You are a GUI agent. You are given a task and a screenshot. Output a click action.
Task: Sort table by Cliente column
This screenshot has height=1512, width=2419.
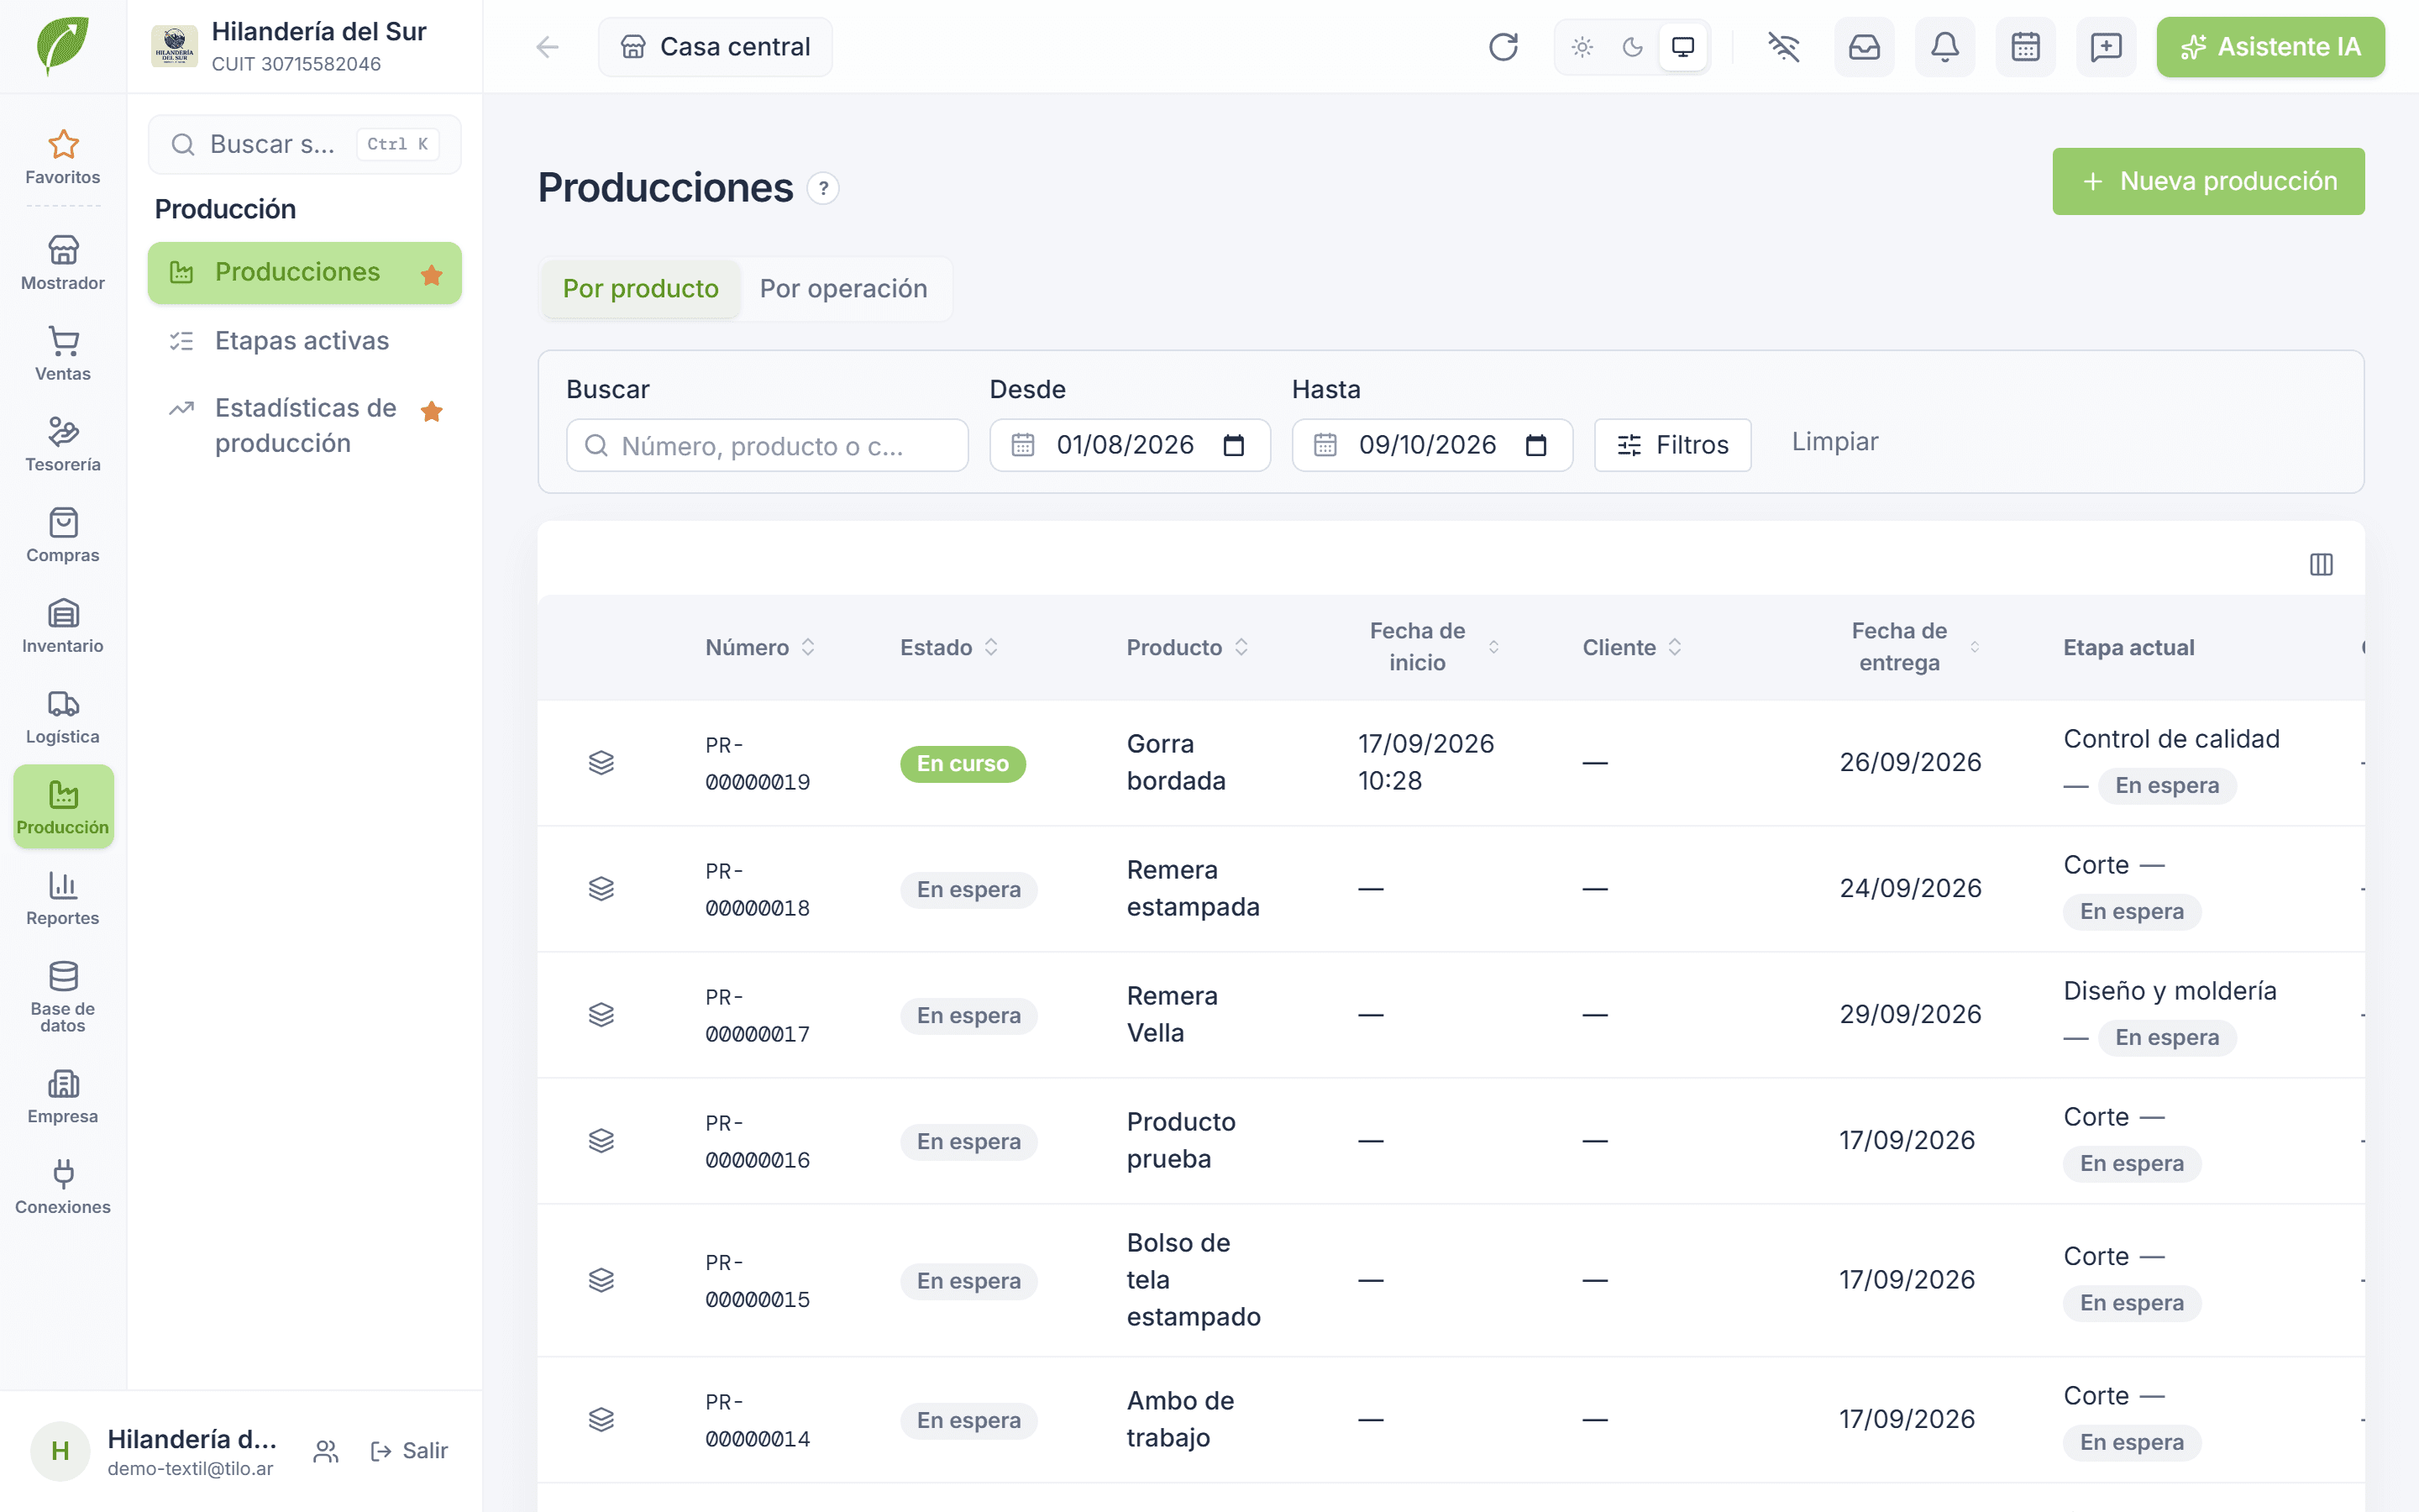[x=1631, y=647]
